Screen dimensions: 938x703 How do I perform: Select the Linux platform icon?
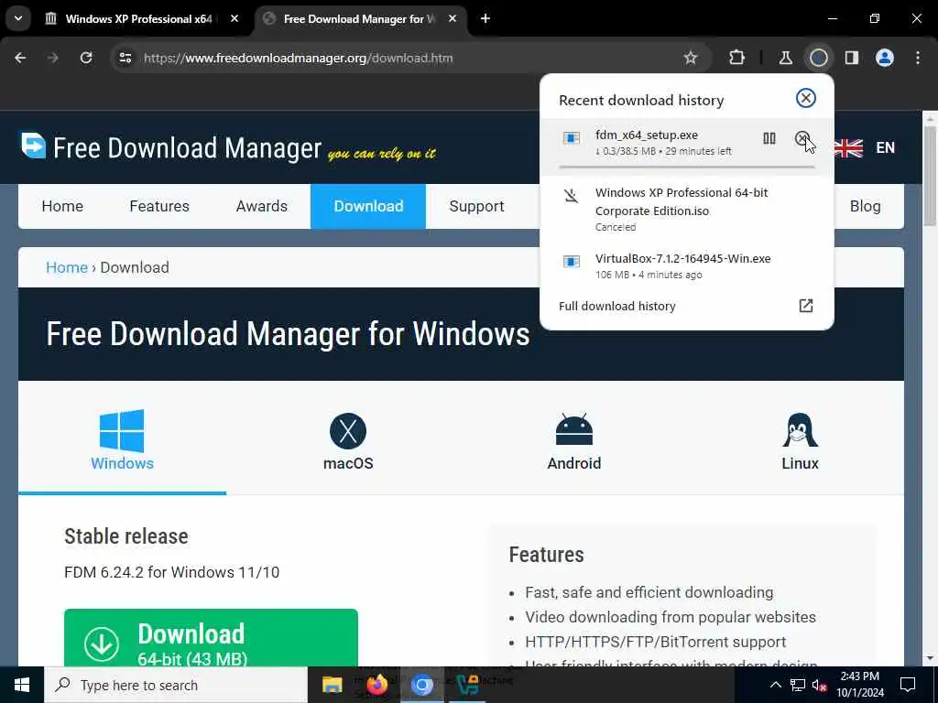pyautogui.click(x=800, y=430)
